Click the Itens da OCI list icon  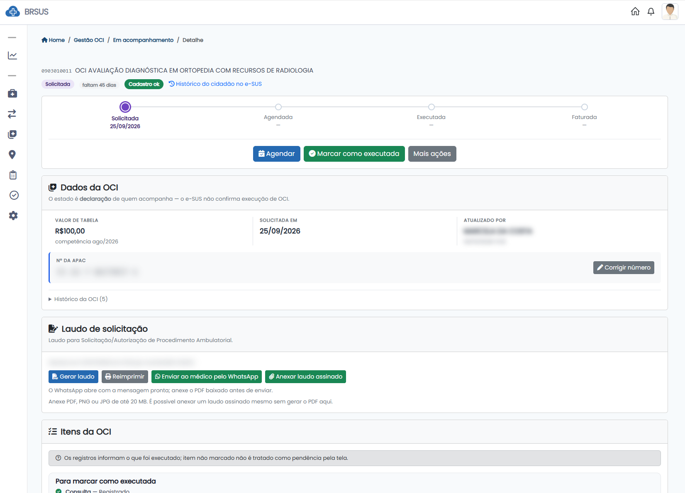(x=53, y=432)
